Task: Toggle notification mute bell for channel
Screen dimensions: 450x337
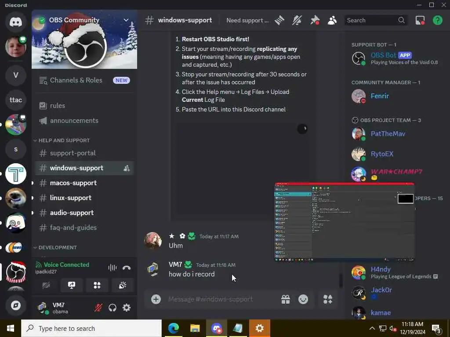Action: tap(297, 20)
